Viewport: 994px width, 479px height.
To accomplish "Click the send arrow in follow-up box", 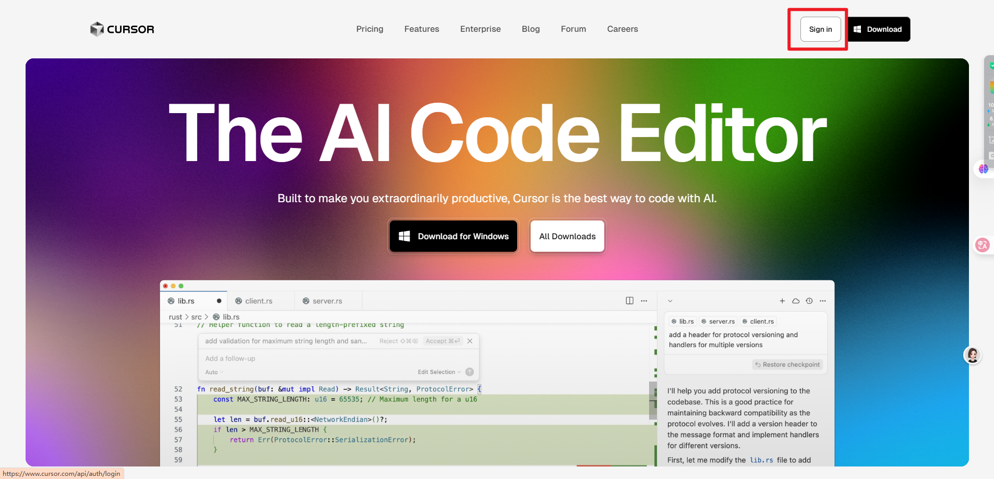I will [470, 372].
